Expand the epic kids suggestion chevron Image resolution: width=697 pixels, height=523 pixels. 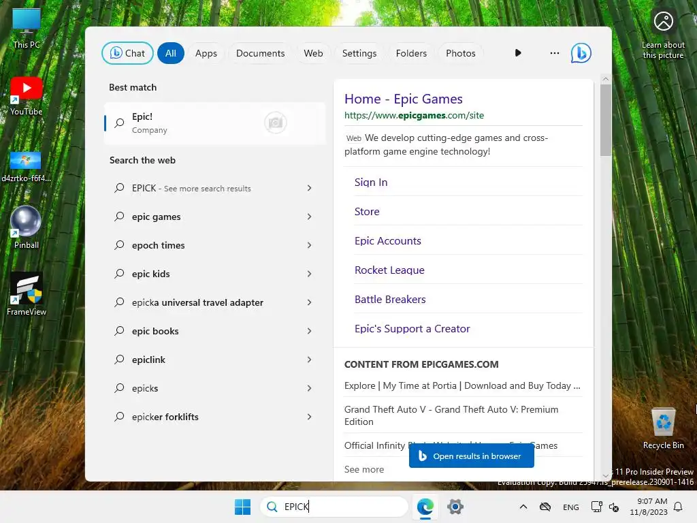(x=310, y=274)
